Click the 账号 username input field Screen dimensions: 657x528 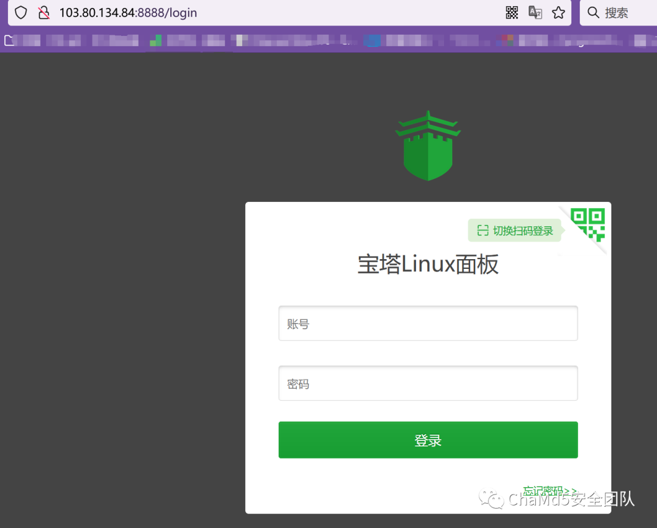pyautogui.click(x=428, y=323)
